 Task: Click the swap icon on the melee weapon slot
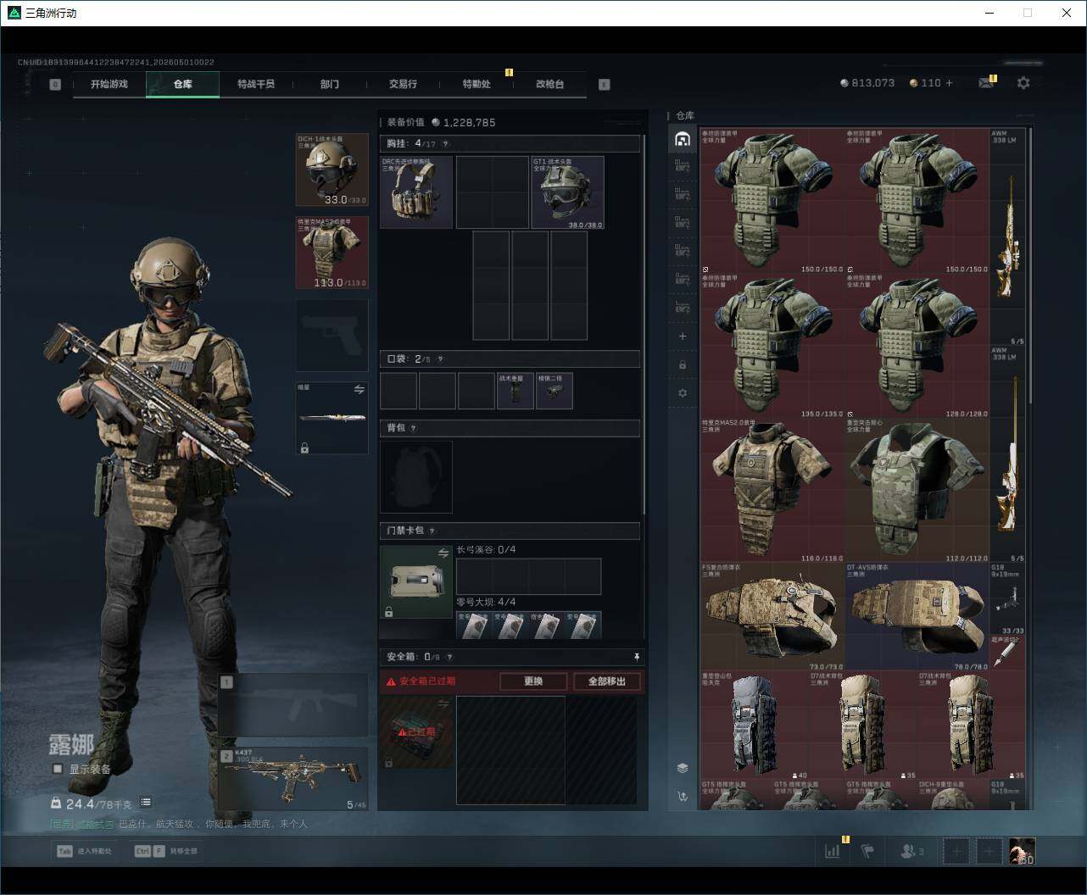click(359, 390)
